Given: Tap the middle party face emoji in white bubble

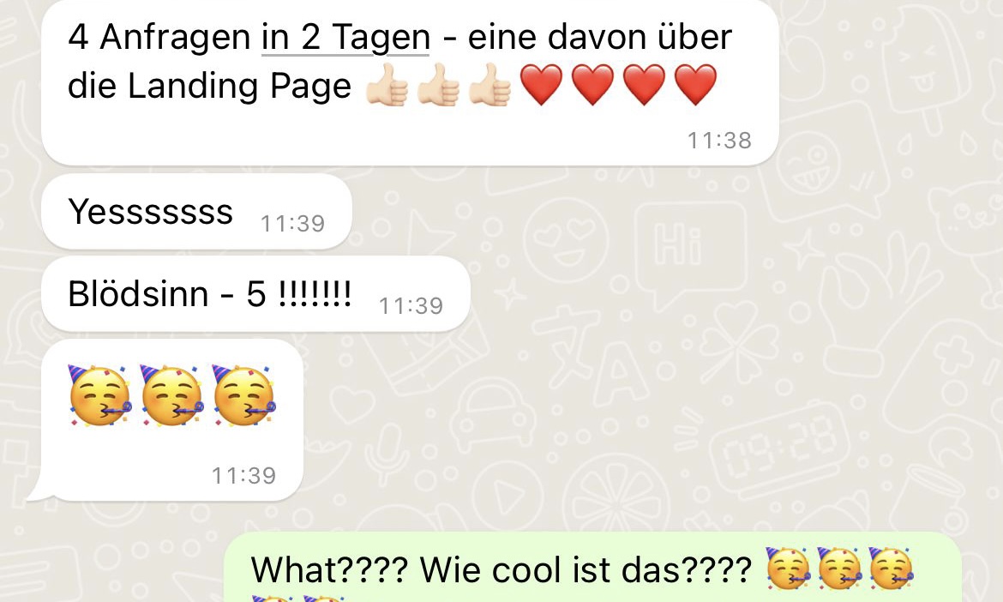Looking at the screenshot, I should (171, 395).
